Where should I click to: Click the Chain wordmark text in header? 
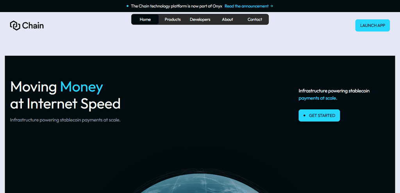tap(33, 26)
